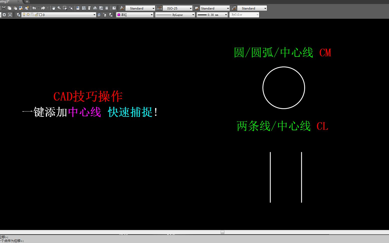Screen dimensions: 389x243
Task: Open the Sheet Set Manager icon
Action: [95, 8]
